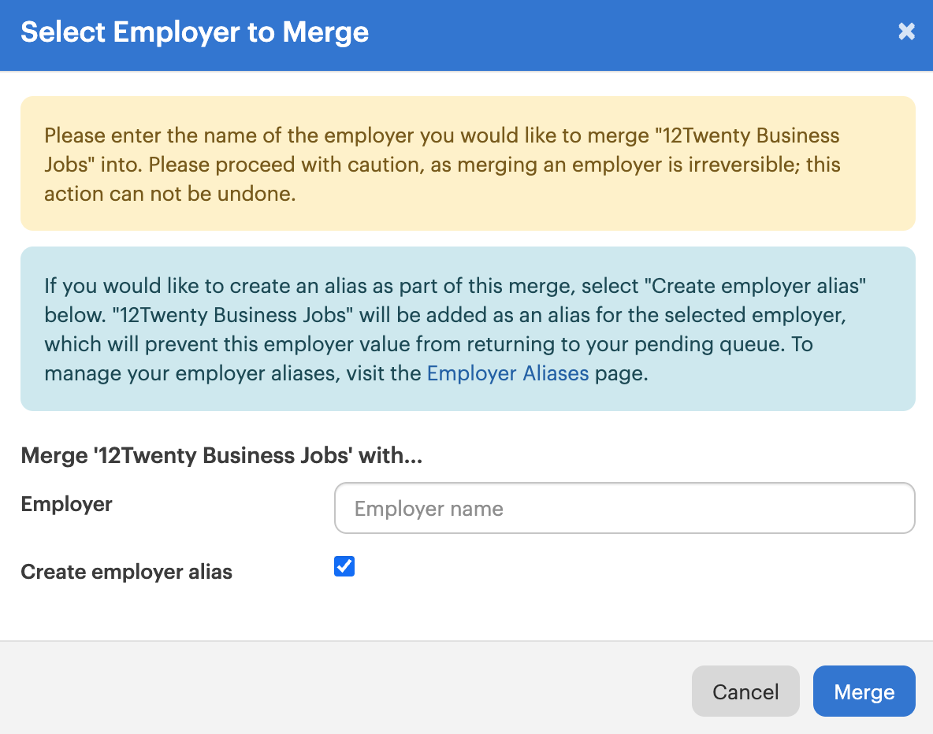933x734 pixels.
Task: Select the dialog title text
Action: pos(195,32)
